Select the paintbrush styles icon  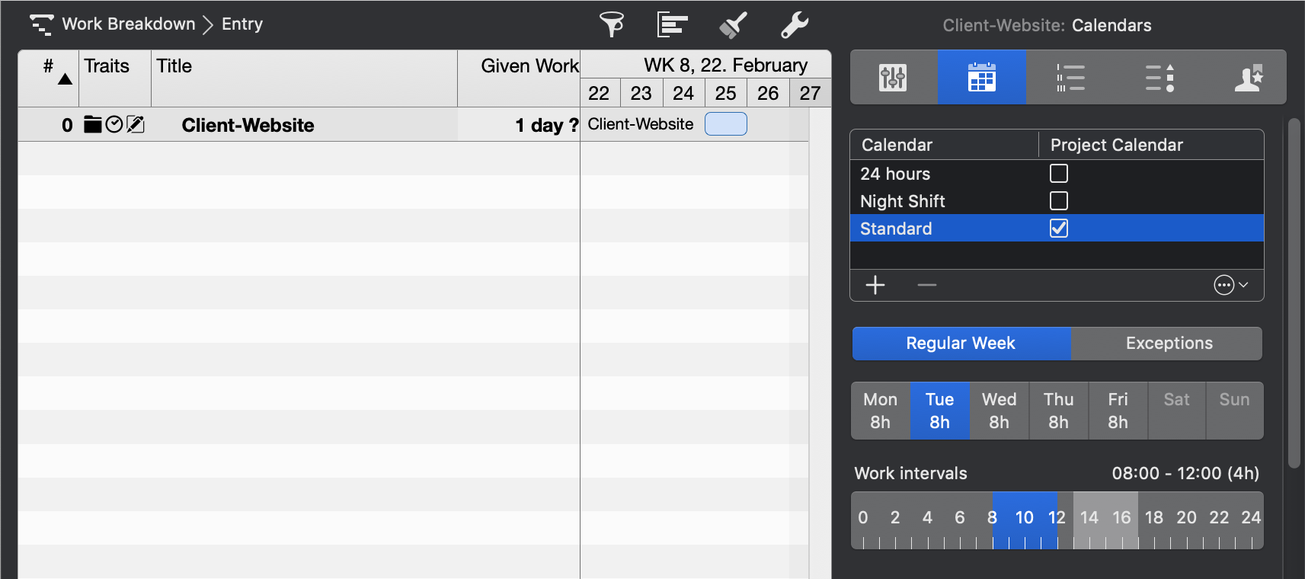(x=733, y=24)
